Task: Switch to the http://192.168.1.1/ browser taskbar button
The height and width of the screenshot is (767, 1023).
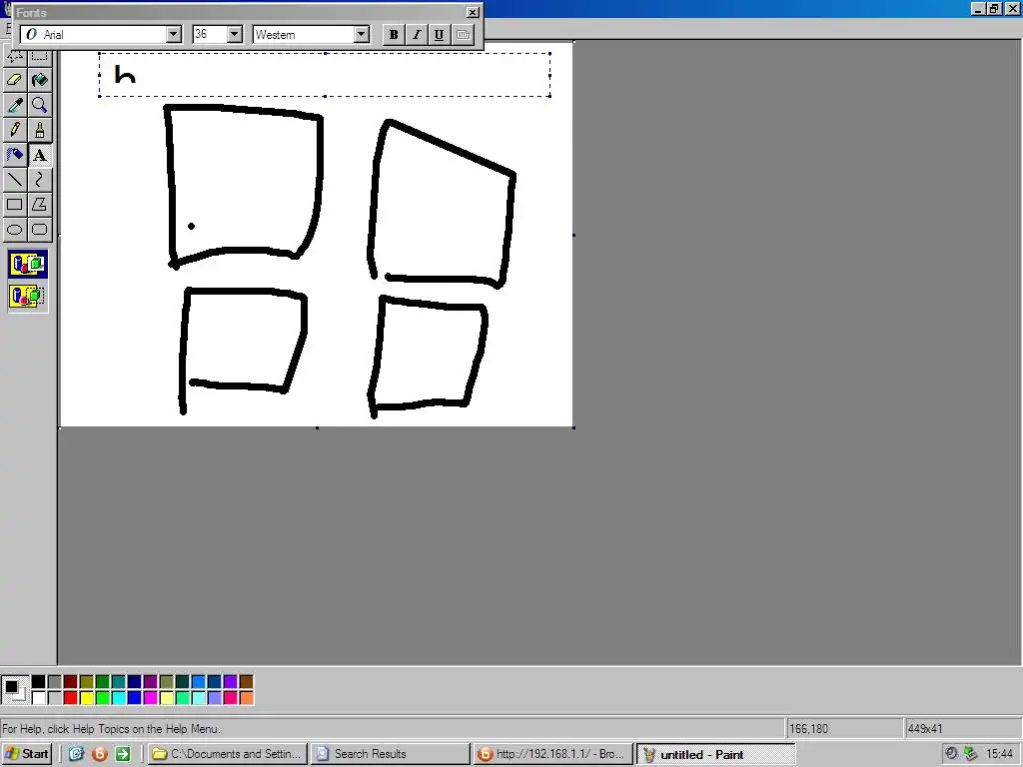Action: [x=553, y=754]
